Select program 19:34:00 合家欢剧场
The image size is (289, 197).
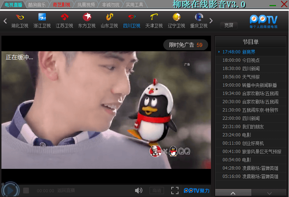251,93
